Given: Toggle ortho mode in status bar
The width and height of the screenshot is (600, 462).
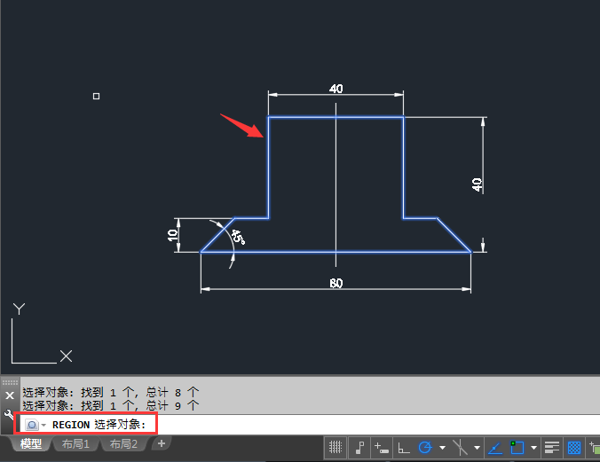Looking at the screenshot, I should pyautogui.click(x=403, y=447).
